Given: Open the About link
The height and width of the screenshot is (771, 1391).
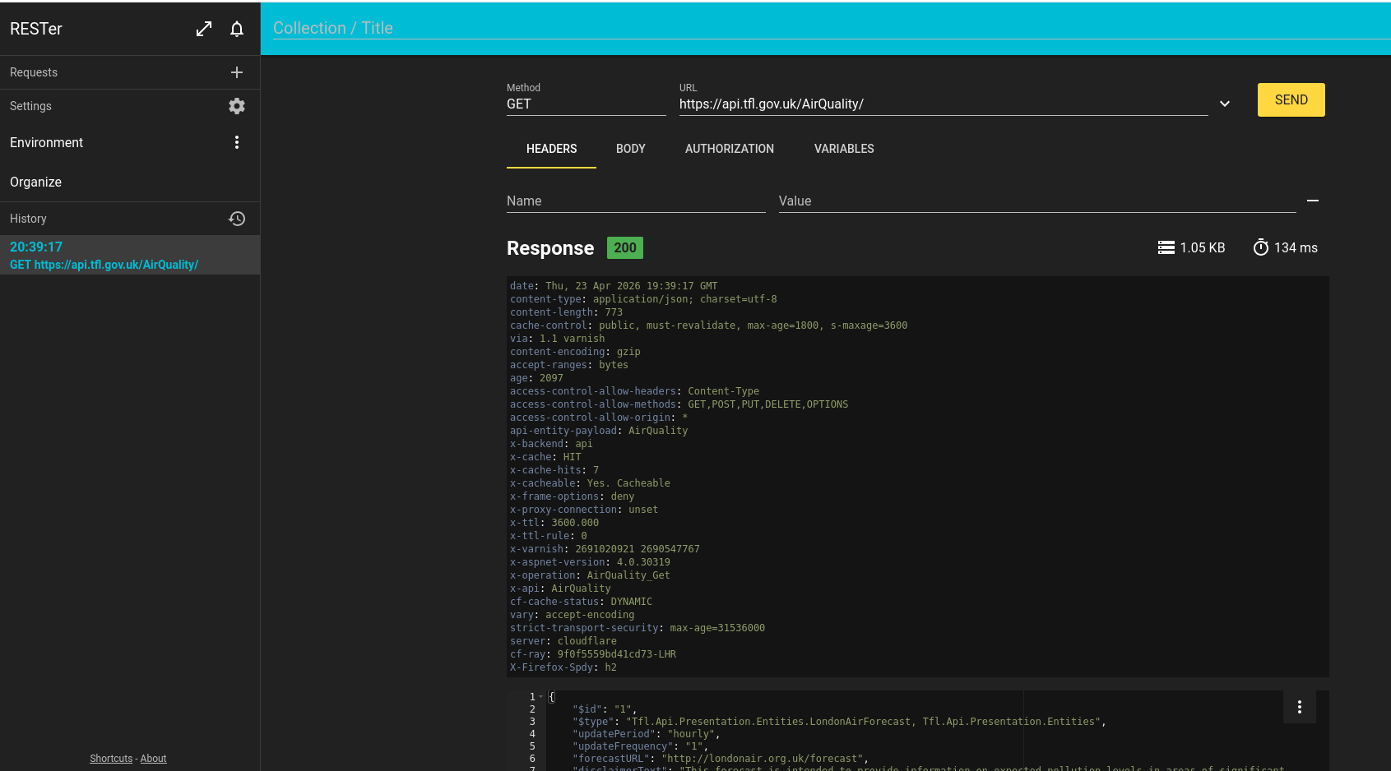Looking at the screenshot, I should [x=153, y=759].
